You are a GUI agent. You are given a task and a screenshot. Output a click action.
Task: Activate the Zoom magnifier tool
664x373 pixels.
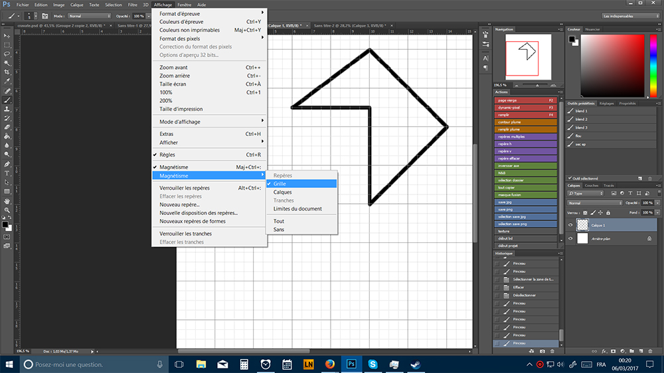point(7,209)
